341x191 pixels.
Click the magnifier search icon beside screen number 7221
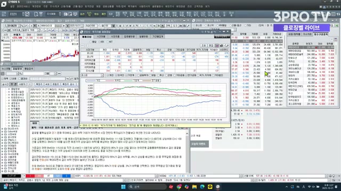27,14
